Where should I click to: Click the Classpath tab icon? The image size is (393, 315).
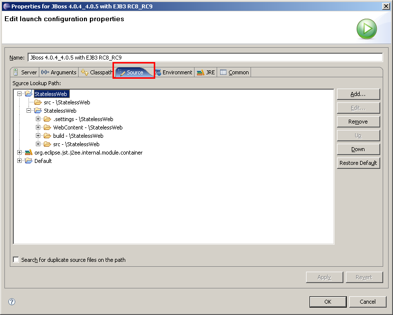coord(84,72)
